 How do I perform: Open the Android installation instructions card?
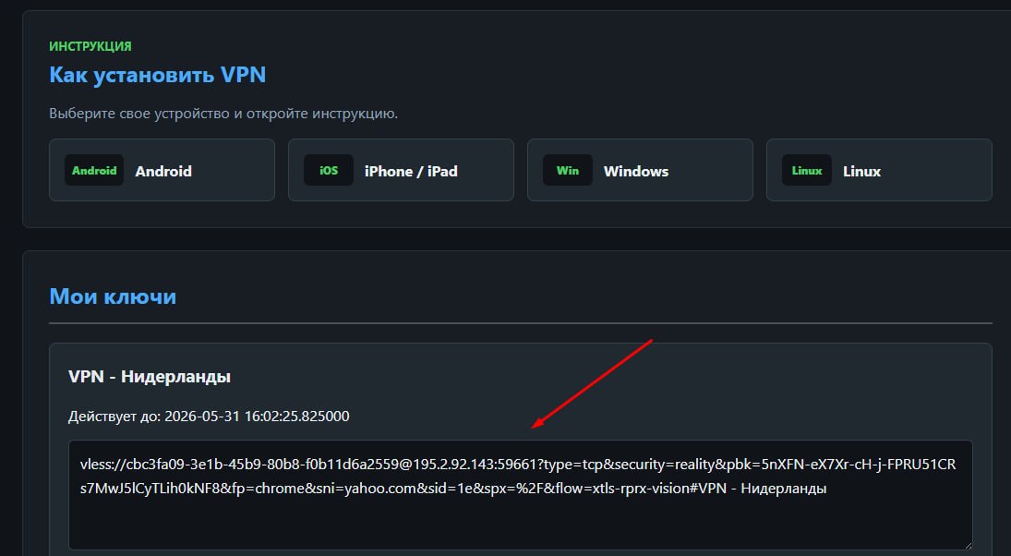click(162, 170)
